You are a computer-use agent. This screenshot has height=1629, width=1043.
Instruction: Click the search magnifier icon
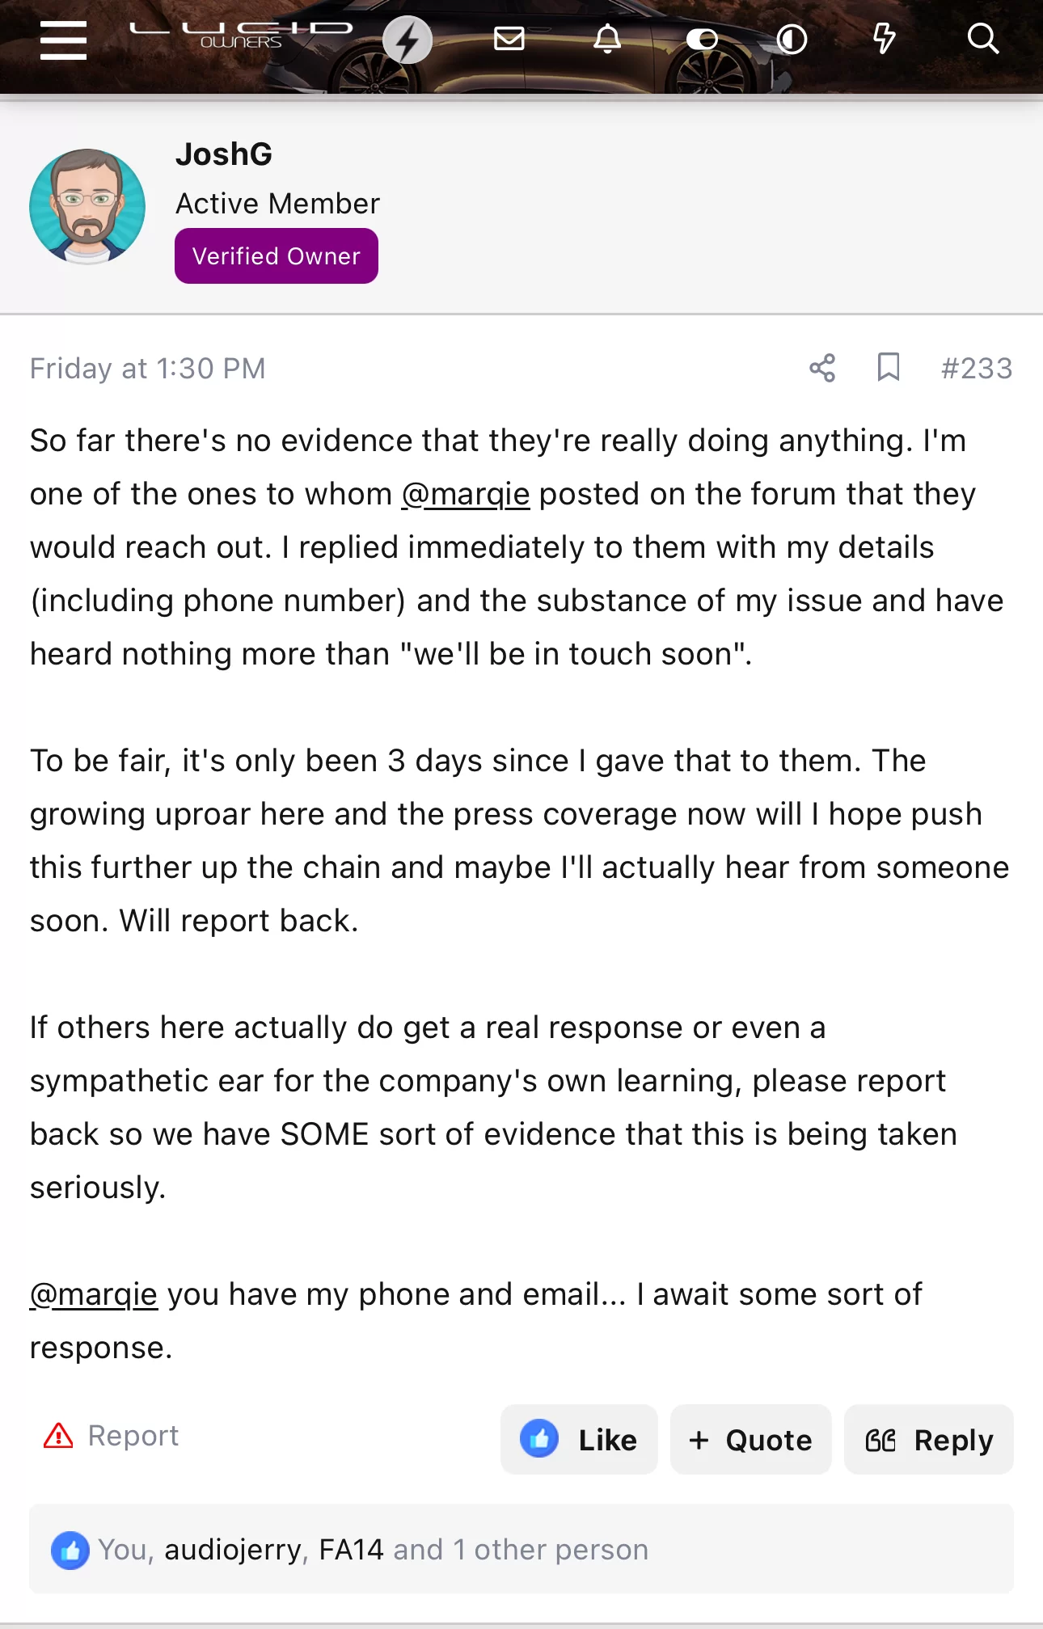(983, 39)
